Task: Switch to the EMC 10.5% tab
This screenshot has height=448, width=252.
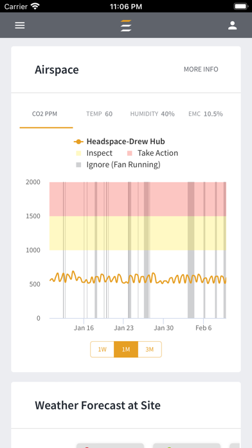Action: click(x=206, y=114)
